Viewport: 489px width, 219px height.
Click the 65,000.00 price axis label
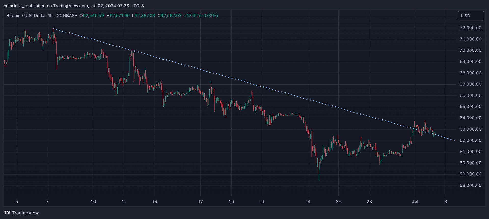[x=470, y=106]
